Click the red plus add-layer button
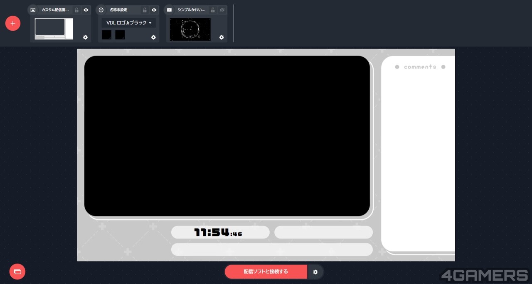This screenshot has width=532, height=284. coord(13,23)
